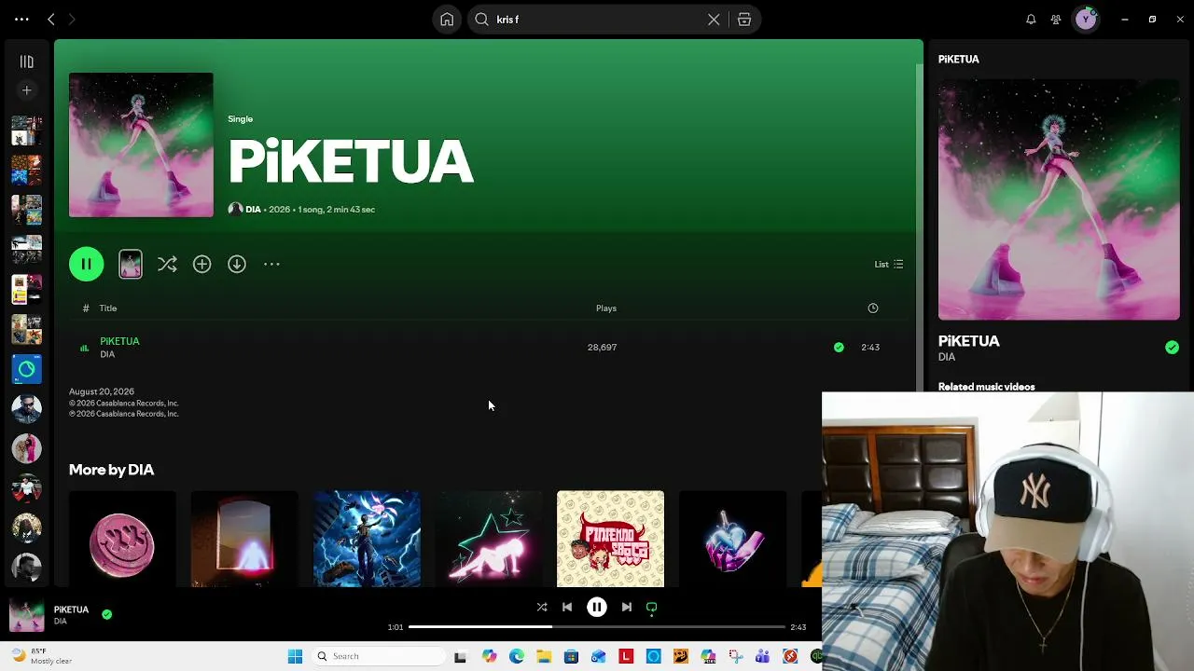Open the DIA link in the track row
The width and height of the screenshot is (1194, 671).
[107, 355]
